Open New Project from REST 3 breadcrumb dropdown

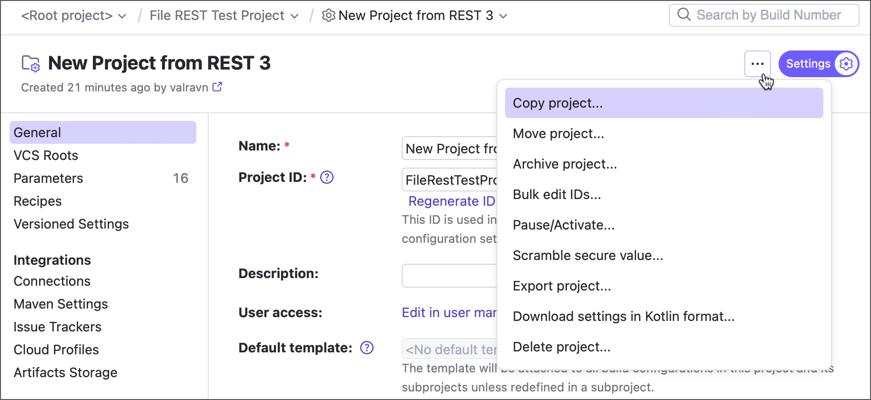503,16
